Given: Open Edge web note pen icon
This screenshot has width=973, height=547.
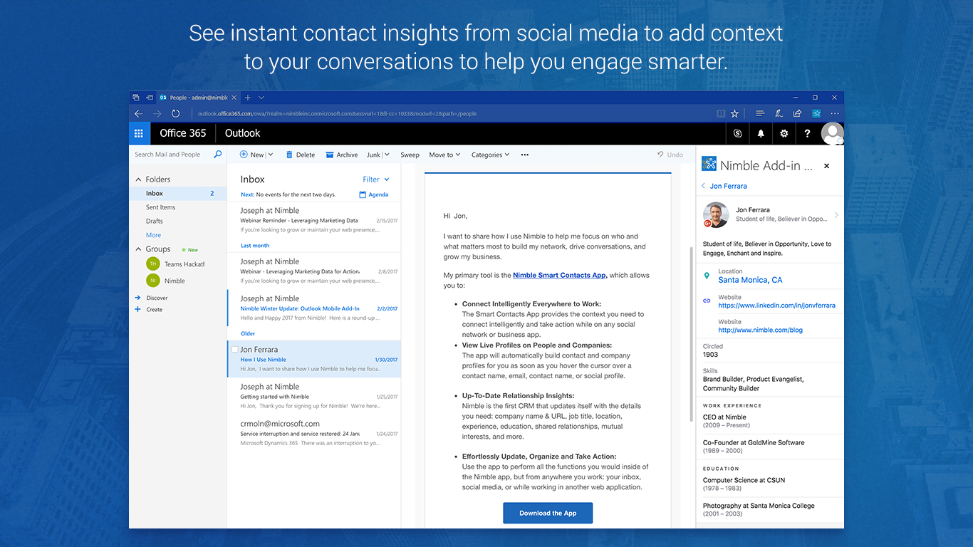Looking at the screenshot, I should click(779, 113).
